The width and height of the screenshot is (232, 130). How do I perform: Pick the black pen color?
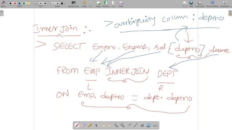tap(11, 3)
